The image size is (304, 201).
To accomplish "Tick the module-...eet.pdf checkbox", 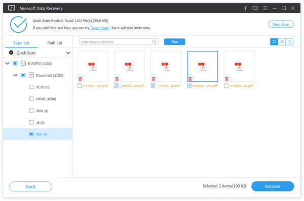I will pos(80,85).
